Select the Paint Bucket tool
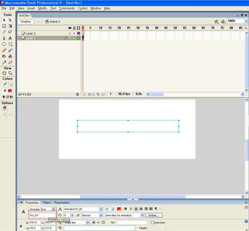The image size is (249, 231). 10,56
